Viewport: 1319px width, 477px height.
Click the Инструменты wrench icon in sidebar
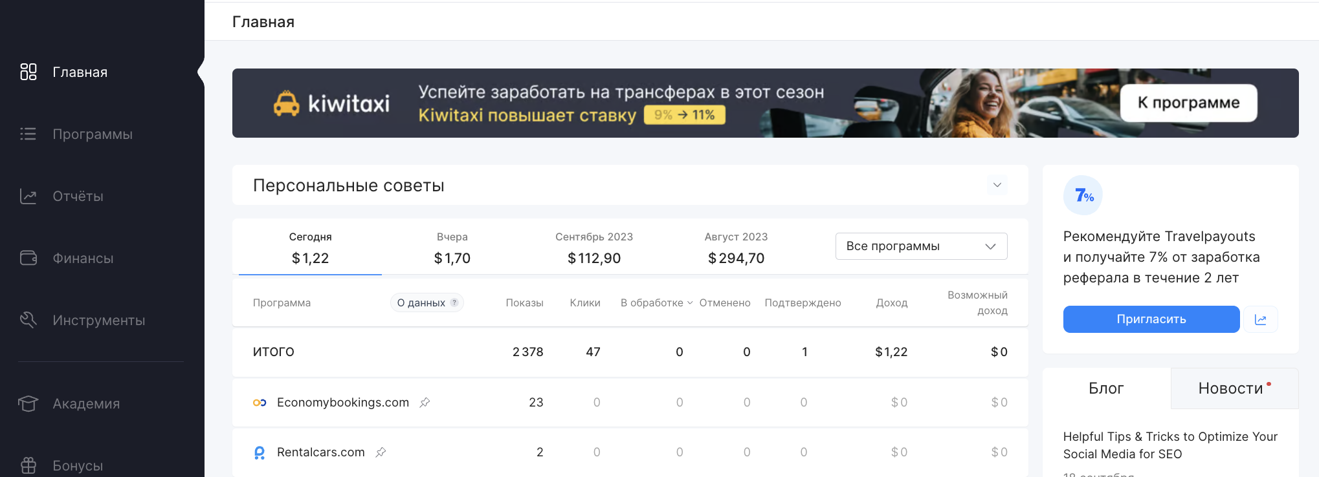pyautogui.click(x=28, y=320)
